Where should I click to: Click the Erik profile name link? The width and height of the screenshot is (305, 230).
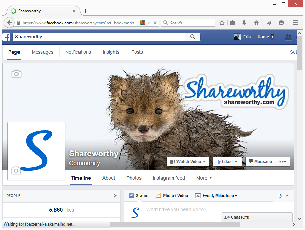click(x=247, y=37)
